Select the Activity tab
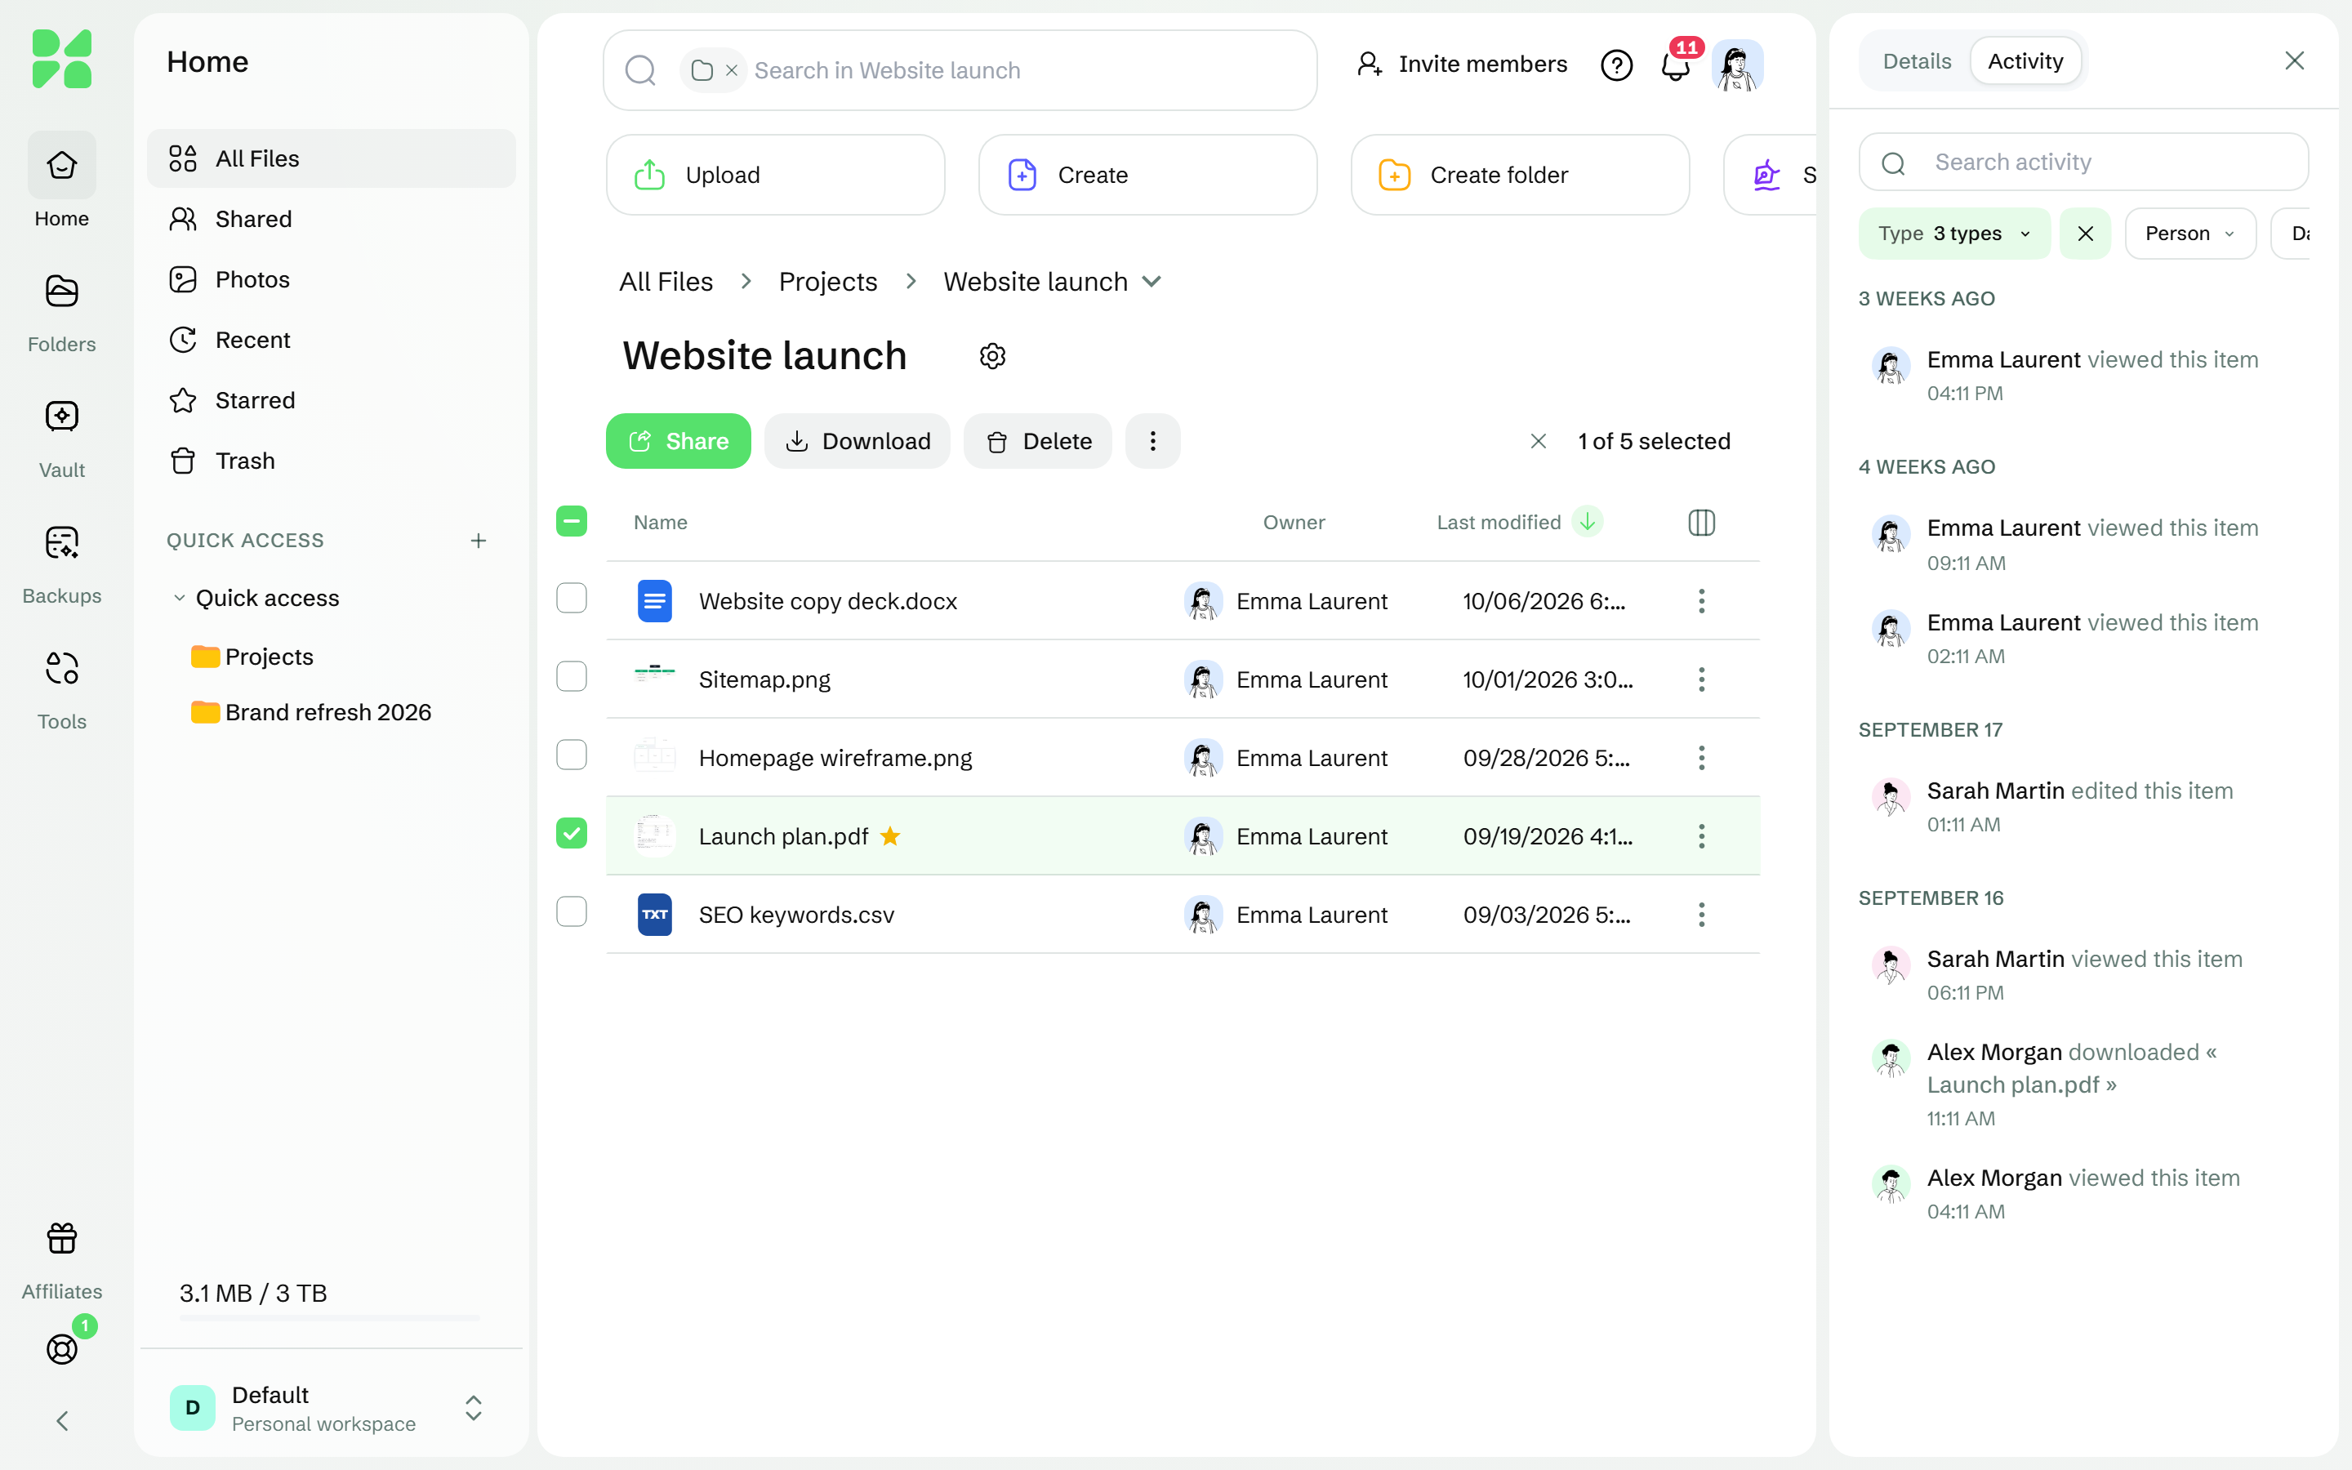 (2025, 61)
